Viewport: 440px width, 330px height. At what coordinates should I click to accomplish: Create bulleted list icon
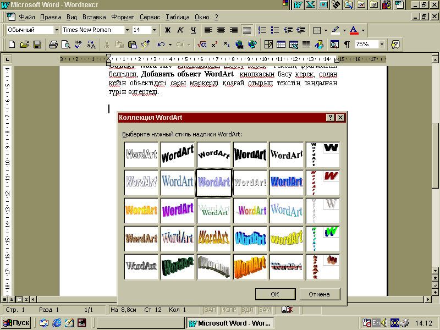pos(275,30)
